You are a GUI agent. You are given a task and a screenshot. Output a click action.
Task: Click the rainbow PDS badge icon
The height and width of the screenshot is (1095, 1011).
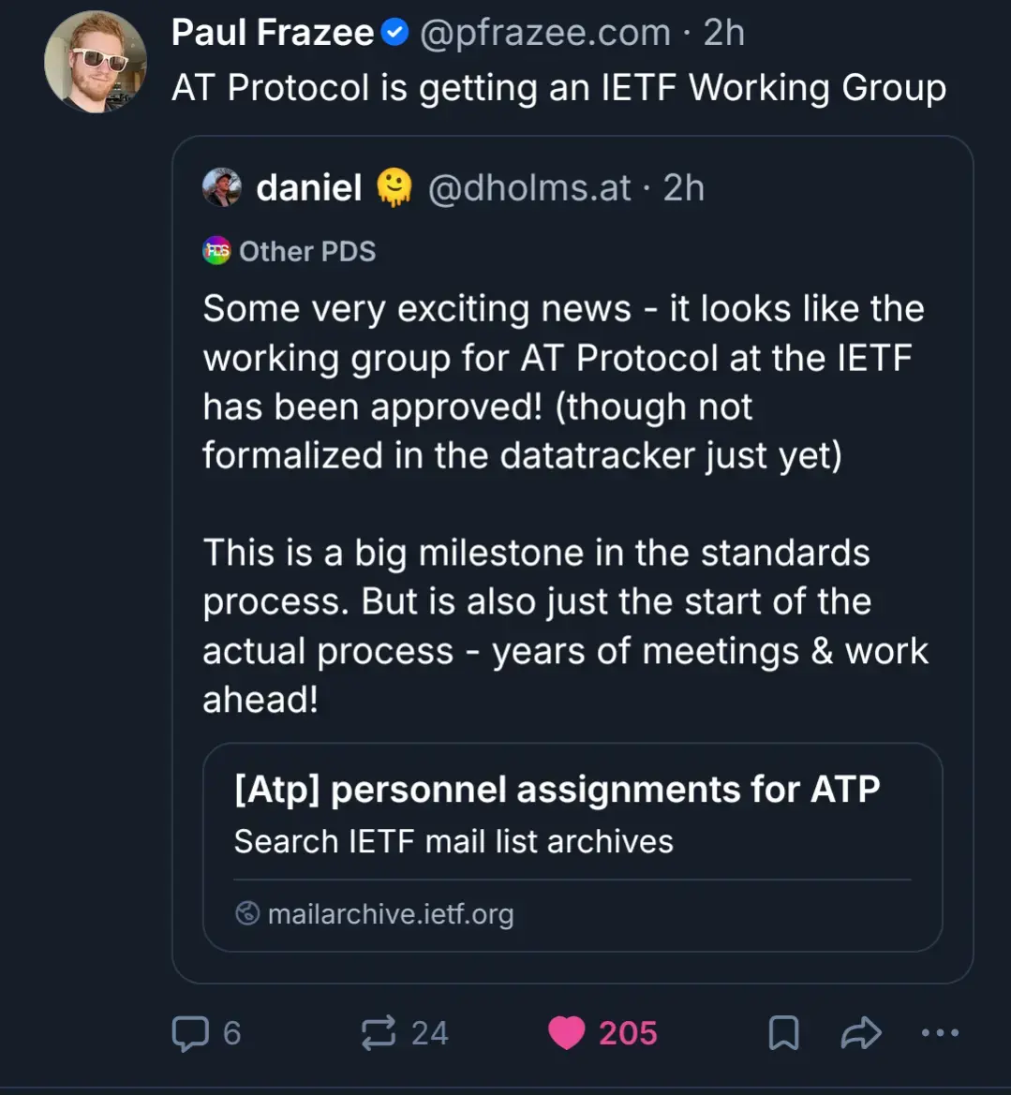tap(216, 251)
